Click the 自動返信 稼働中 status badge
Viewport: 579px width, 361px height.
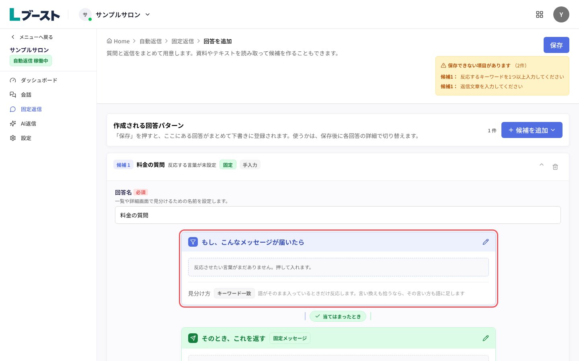pyautogui.click(x=31, y=61)
